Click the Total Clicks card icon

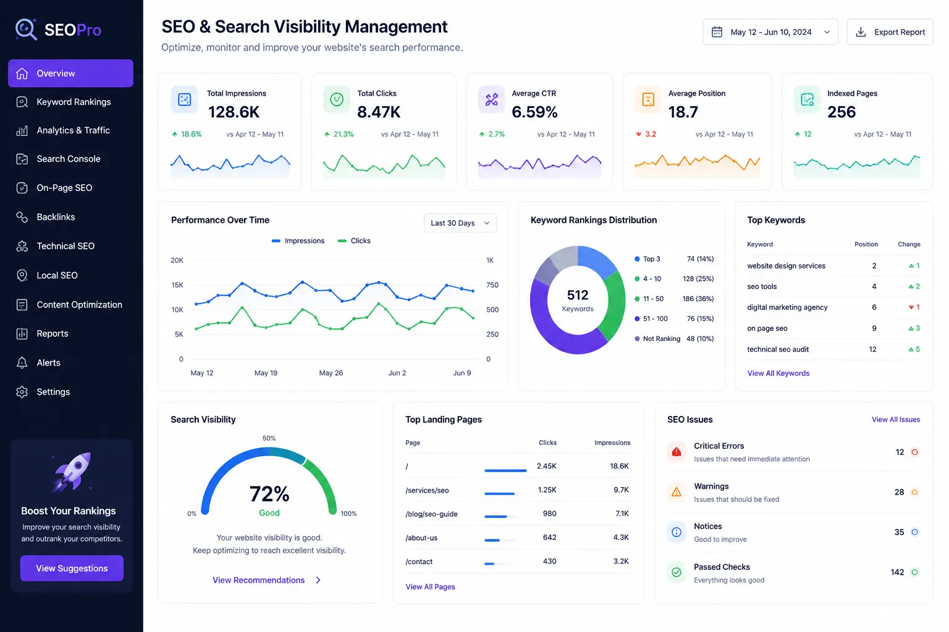(x=337, y=99)
